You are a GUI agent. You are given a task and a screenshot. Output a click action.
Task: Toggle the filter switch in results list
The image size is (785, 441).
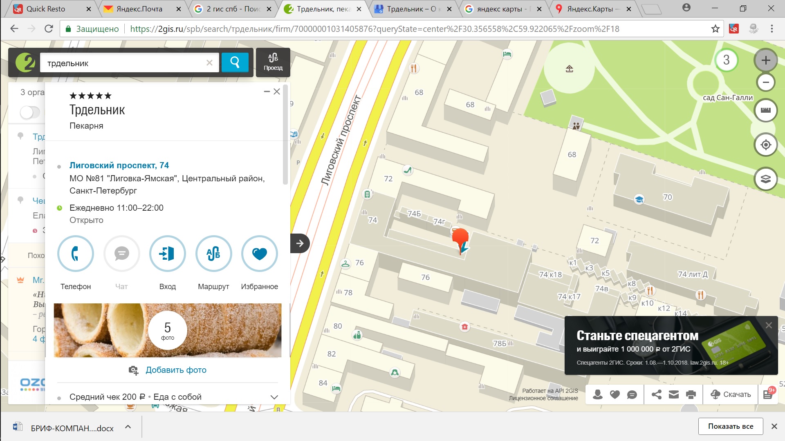30,112
